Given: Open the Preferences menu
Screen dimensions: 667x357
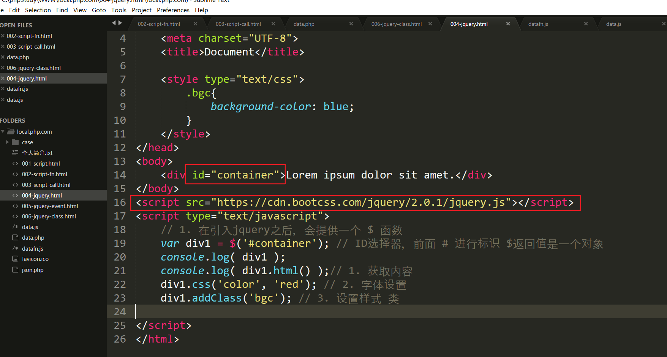Looking at the screenshot, I should (173, 10).
